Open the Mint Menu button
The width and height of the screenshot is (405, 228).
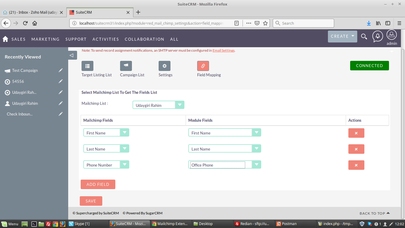10,224
